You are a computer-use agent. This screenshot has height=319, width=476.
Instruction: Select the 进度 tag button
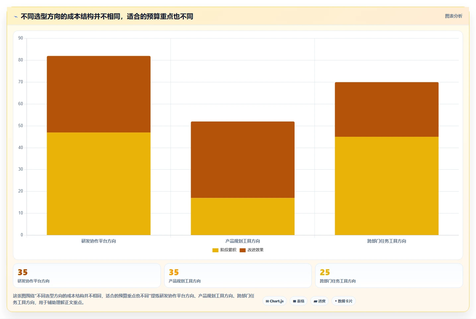[x=319, y=301]
